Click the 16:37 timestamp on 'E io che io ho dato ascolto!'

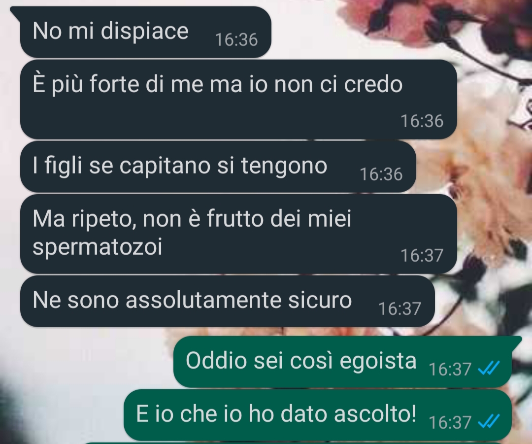pyautogui.click(x=450, y=423)
